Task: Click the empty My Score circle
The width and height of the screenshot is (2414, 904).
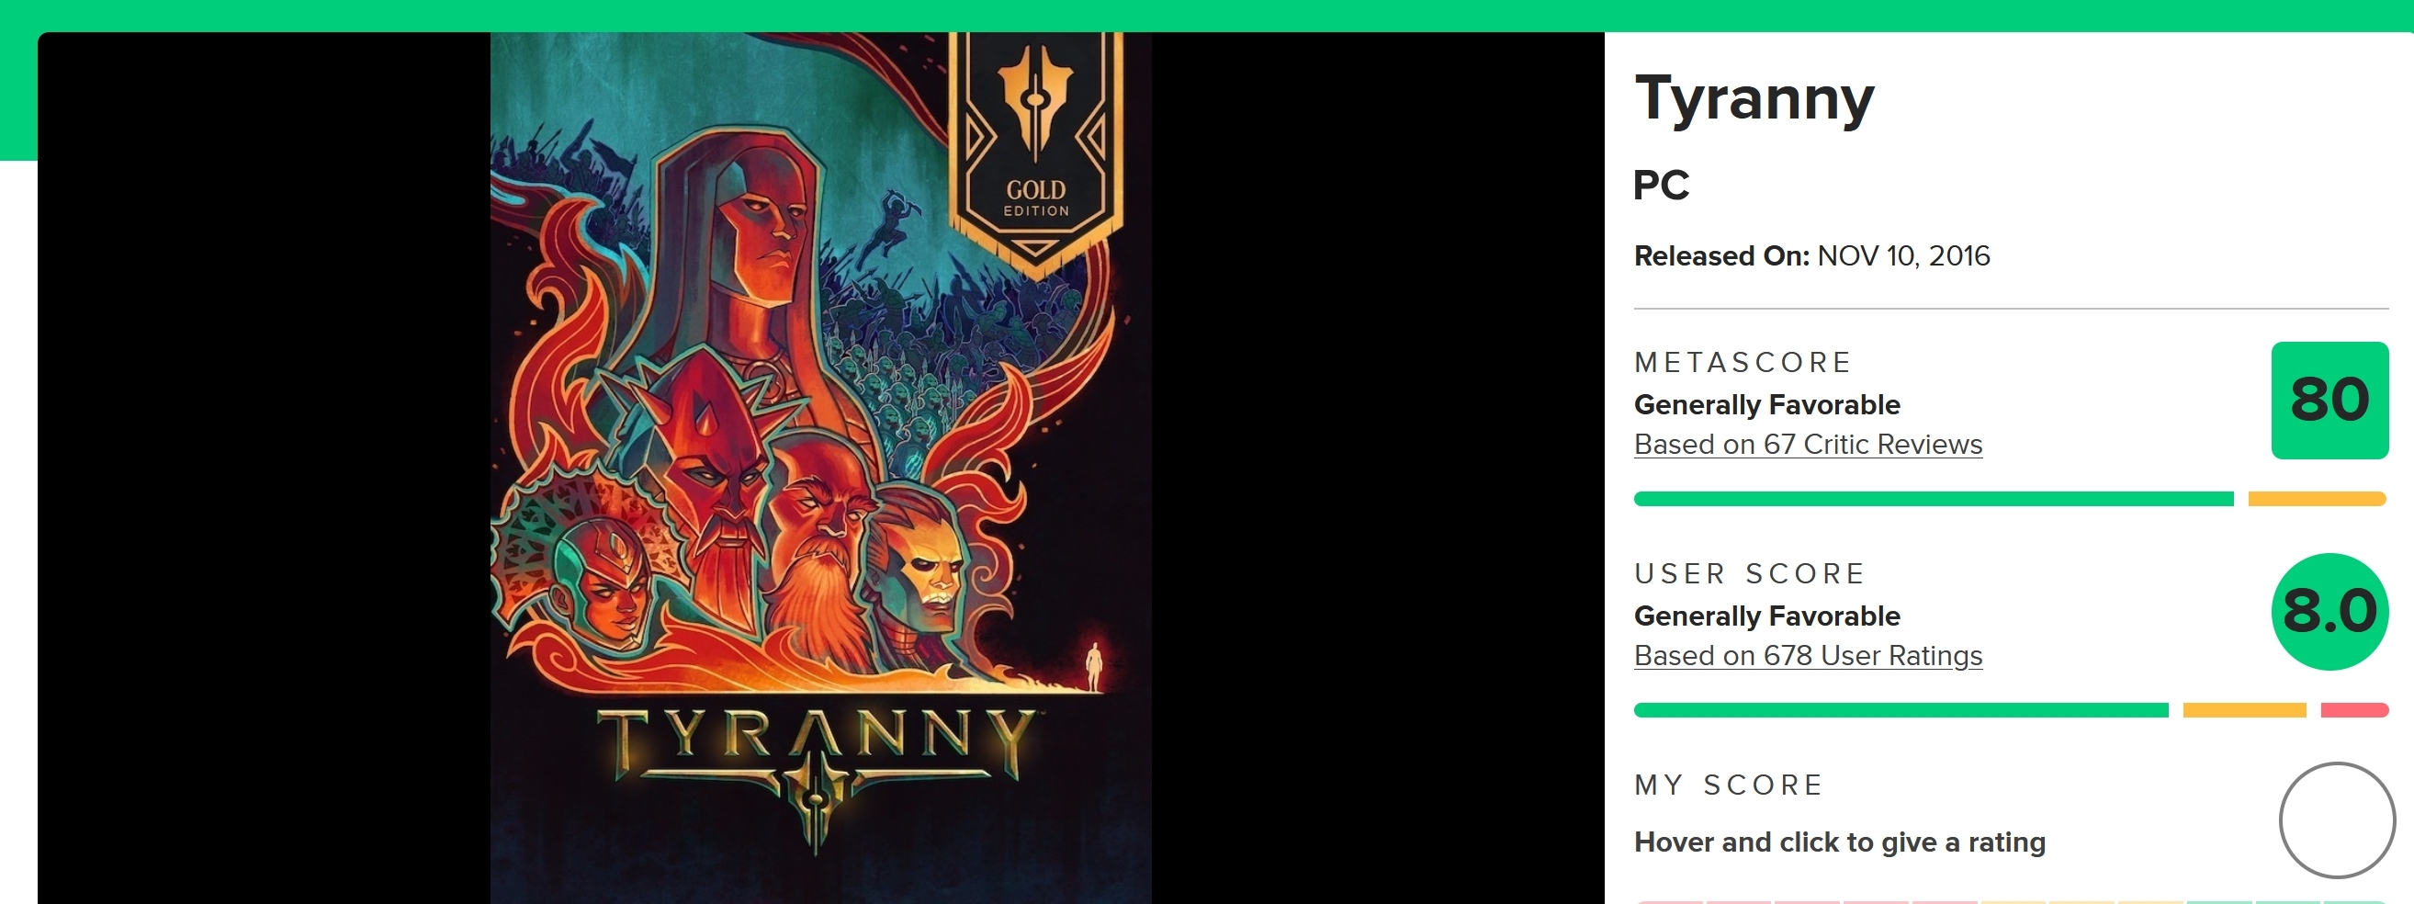Action: [x=2337, y=820]
